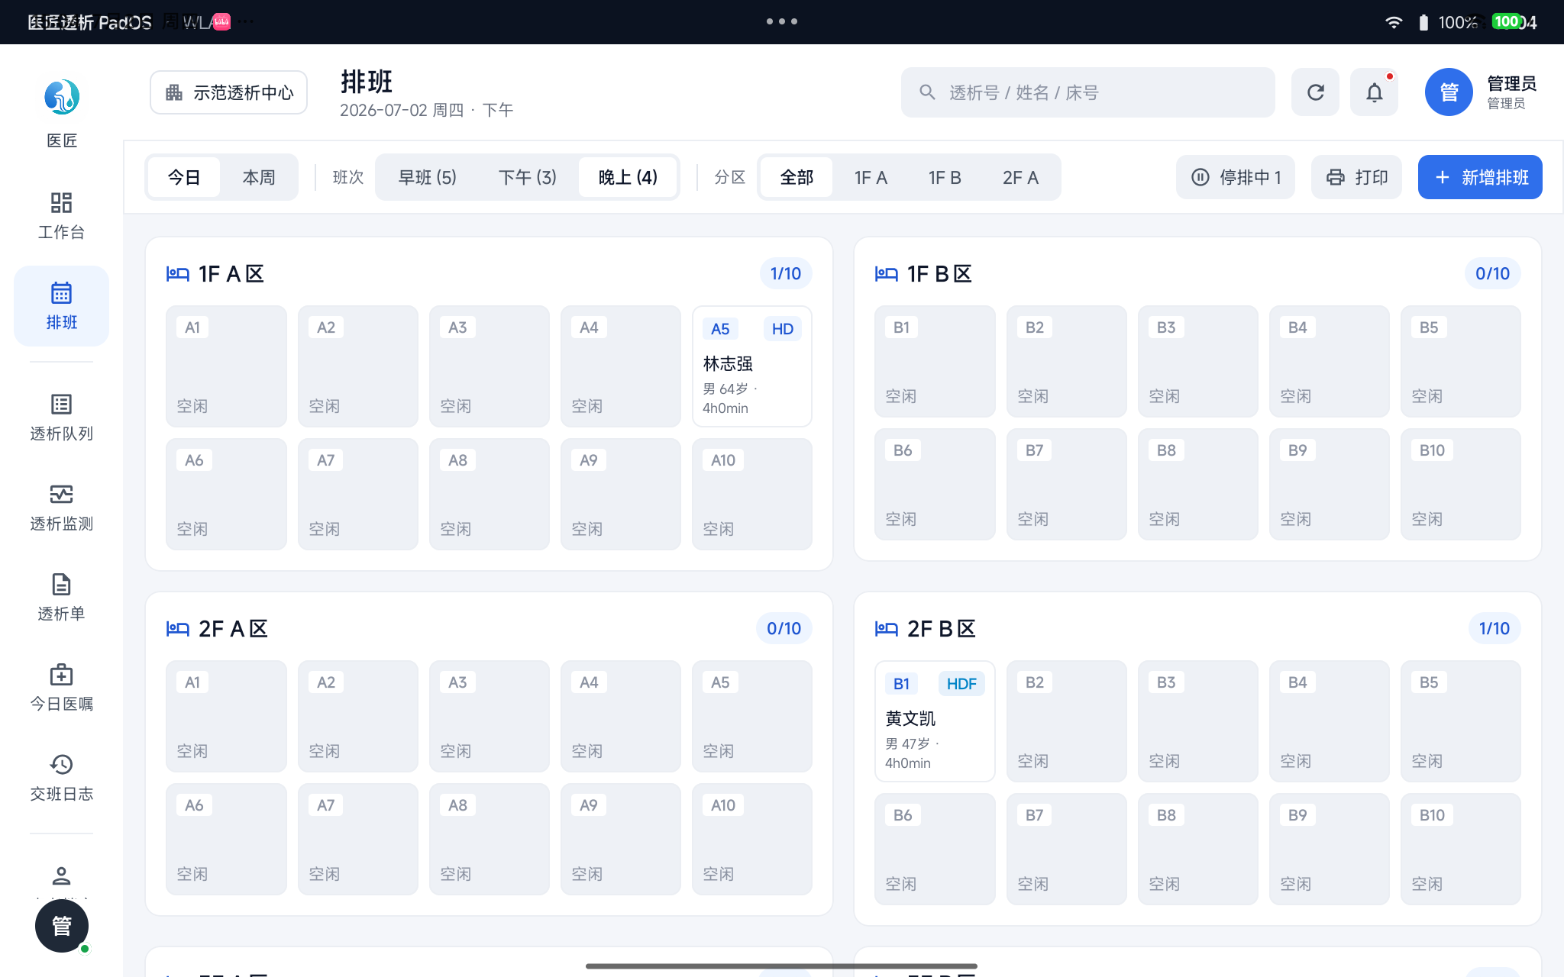This screenshot has height=977, width=1564.
Task: Select empty bed A10 in 1F A区
Action: click(752, 494)
